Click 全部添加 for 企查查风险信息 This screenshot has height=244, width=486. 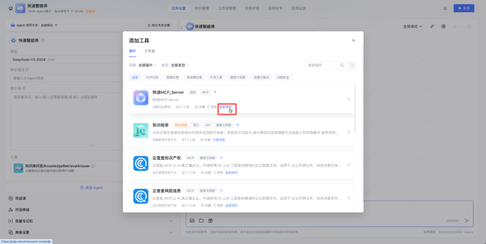click(231, 205)
